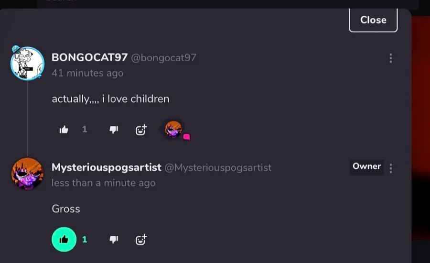Click the like count next to green thumbs up

(x=85, y=240)
